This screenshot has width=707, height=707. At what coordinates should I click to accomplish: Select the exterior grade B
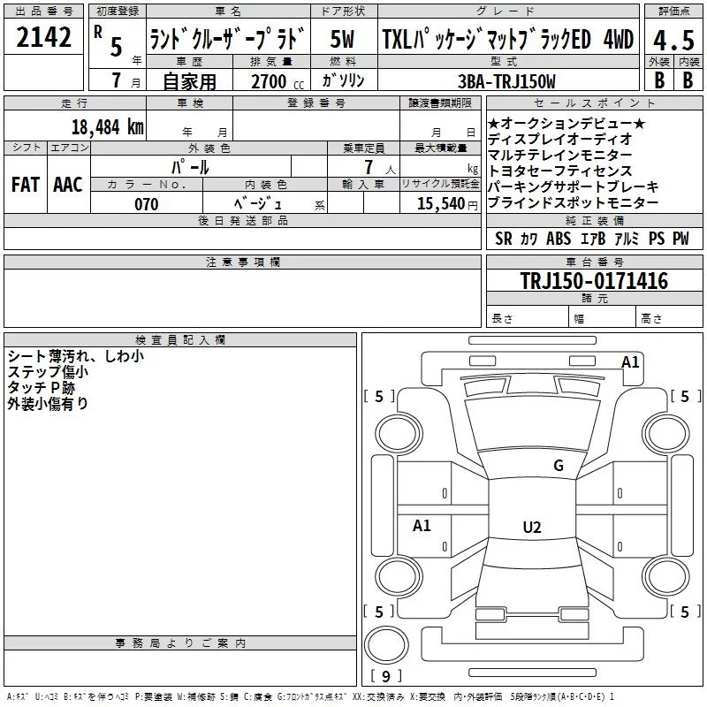pos(658,80)
